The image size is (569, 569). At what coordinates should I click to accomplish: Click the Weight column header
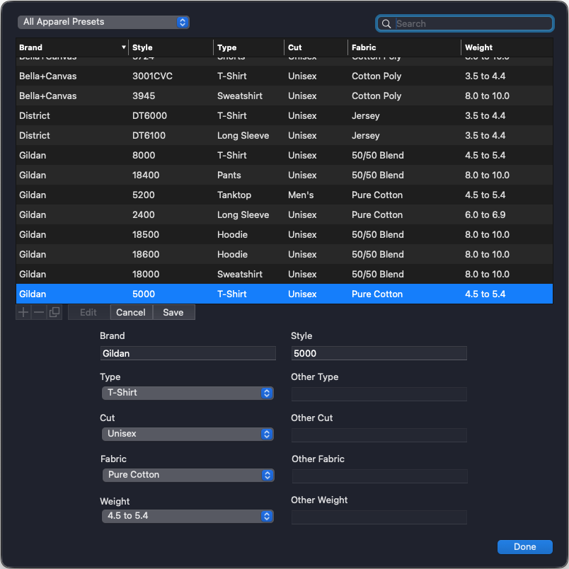[506, 47]
